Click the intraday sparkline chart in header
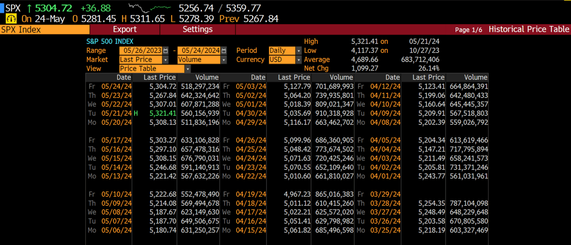 [150, 7]
